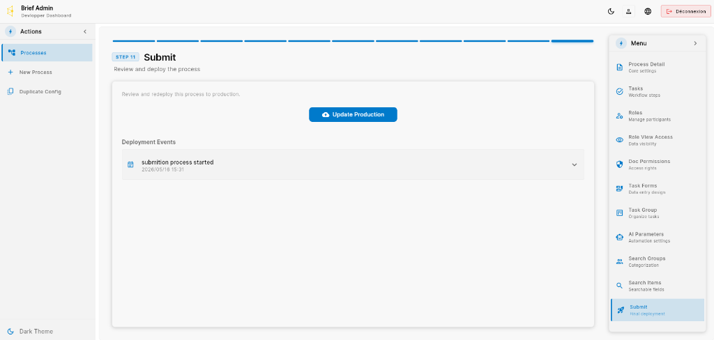
Task: Click the Devlopper Dashboard subtitle
Action: (46, 15)
